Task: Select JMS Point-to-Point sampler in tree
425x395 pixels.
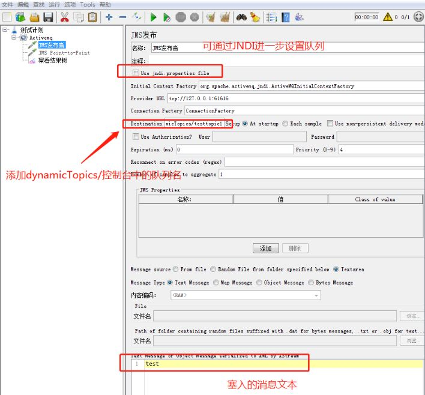Action: pyautogui.click(x=64, y=53)
